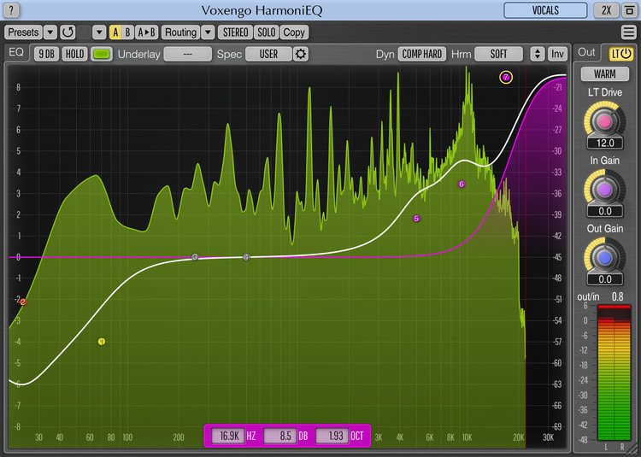Open the hamburger main menu icon

point(628,32)
